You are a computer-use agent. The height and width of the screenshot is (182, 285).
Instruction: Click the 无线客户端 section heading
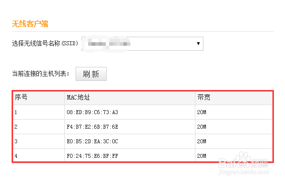point(30,24)
